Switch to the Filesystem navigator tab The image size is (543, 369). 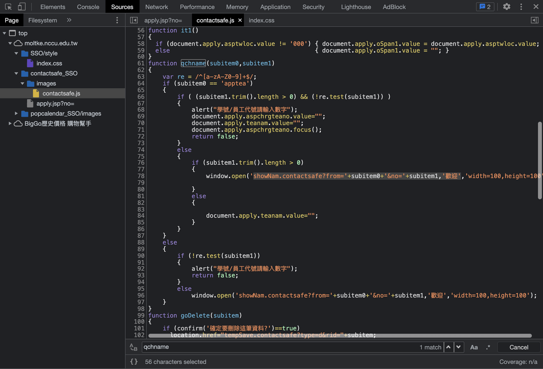pos(42,20)
